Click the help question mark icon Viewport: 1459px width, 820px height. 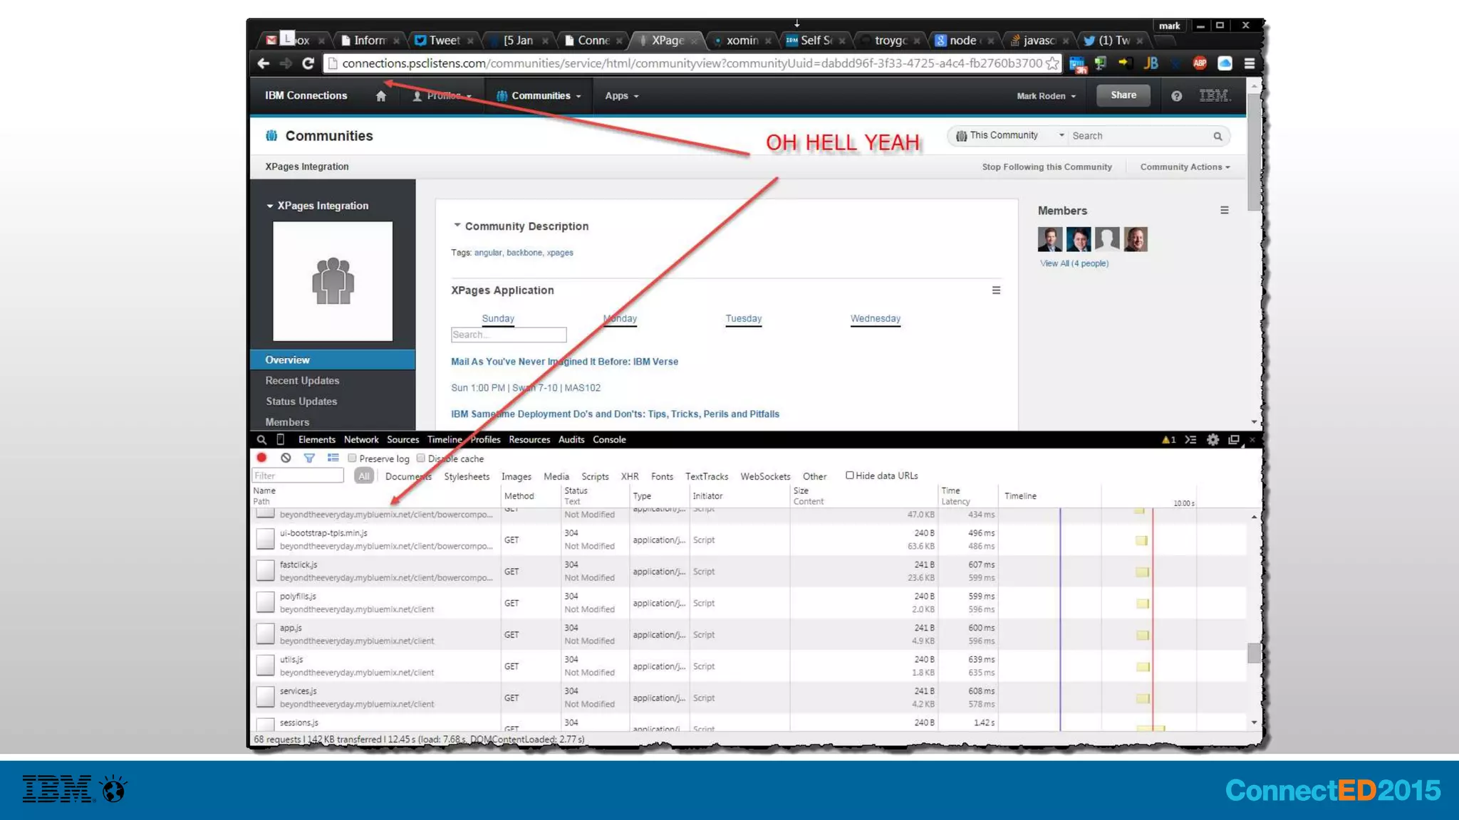point(1176,96)
